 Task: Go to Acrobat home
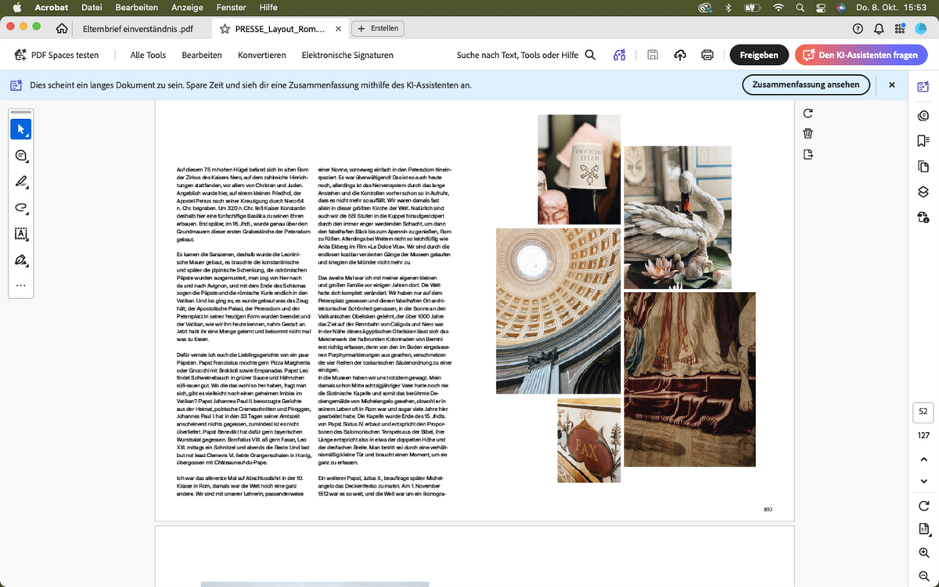coord(62,28)
